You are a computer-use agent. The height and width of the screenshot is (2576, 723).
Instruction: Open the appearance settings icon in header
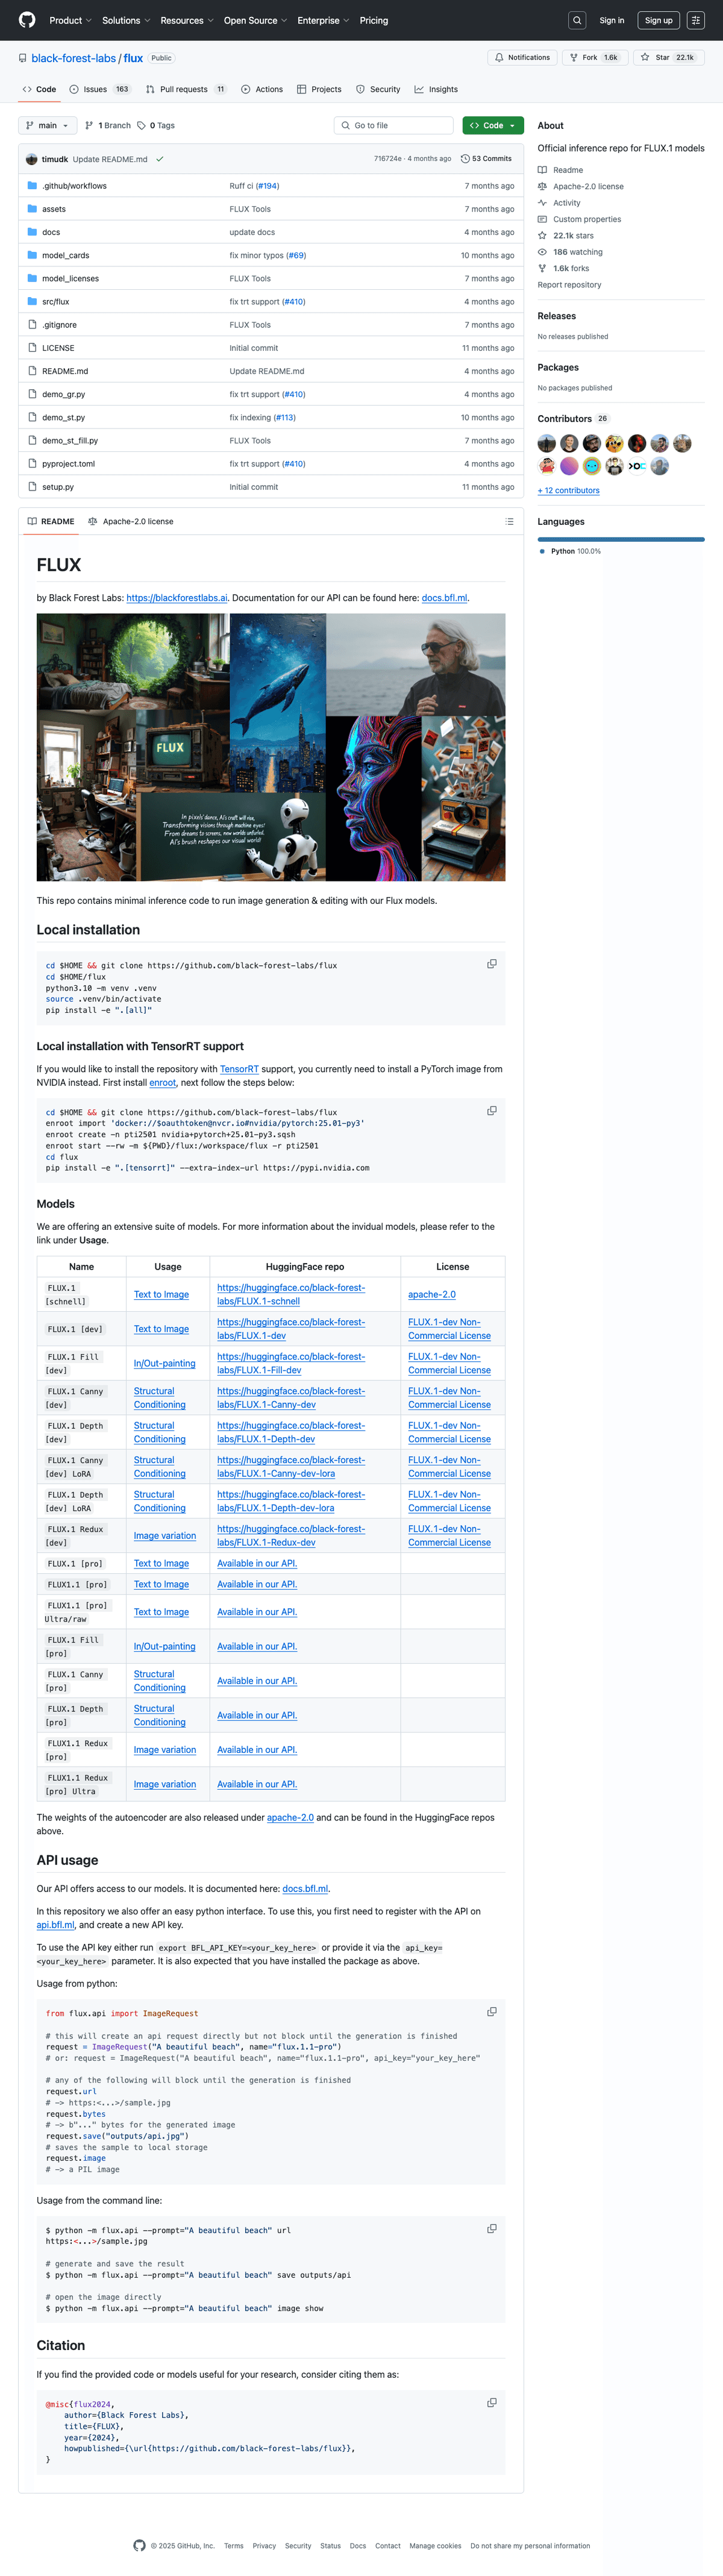coord(696,20)
